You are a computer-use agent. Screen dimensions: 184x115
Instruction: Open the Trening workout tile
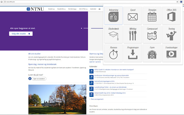171,34
